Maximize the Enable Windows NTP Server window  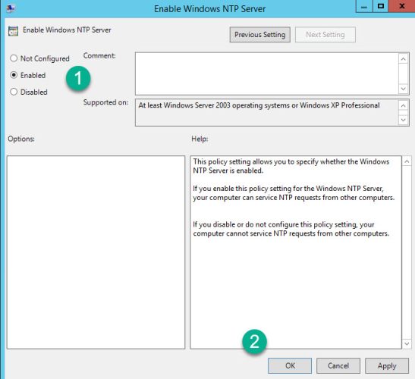(x=381, y=6)
